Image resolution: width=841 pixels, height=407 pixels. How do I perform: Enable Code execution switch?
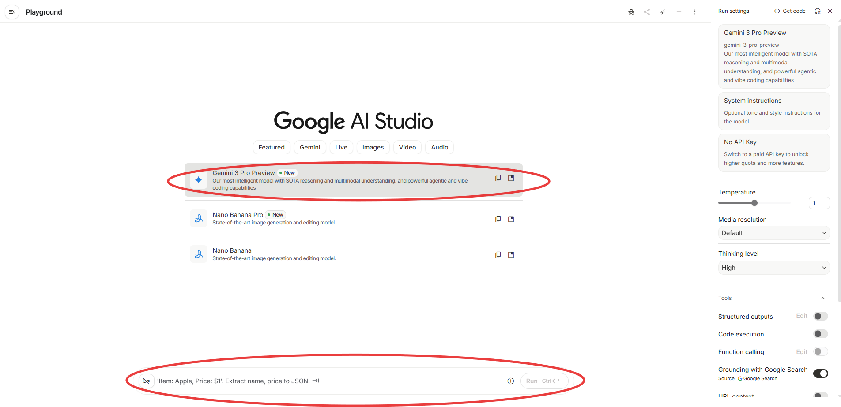[821, 334]
